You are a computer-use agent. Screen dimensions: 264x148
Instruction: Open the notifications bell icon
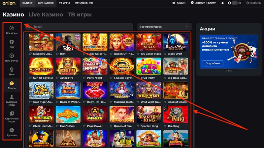pyautogui.click(x=222, y=3)
